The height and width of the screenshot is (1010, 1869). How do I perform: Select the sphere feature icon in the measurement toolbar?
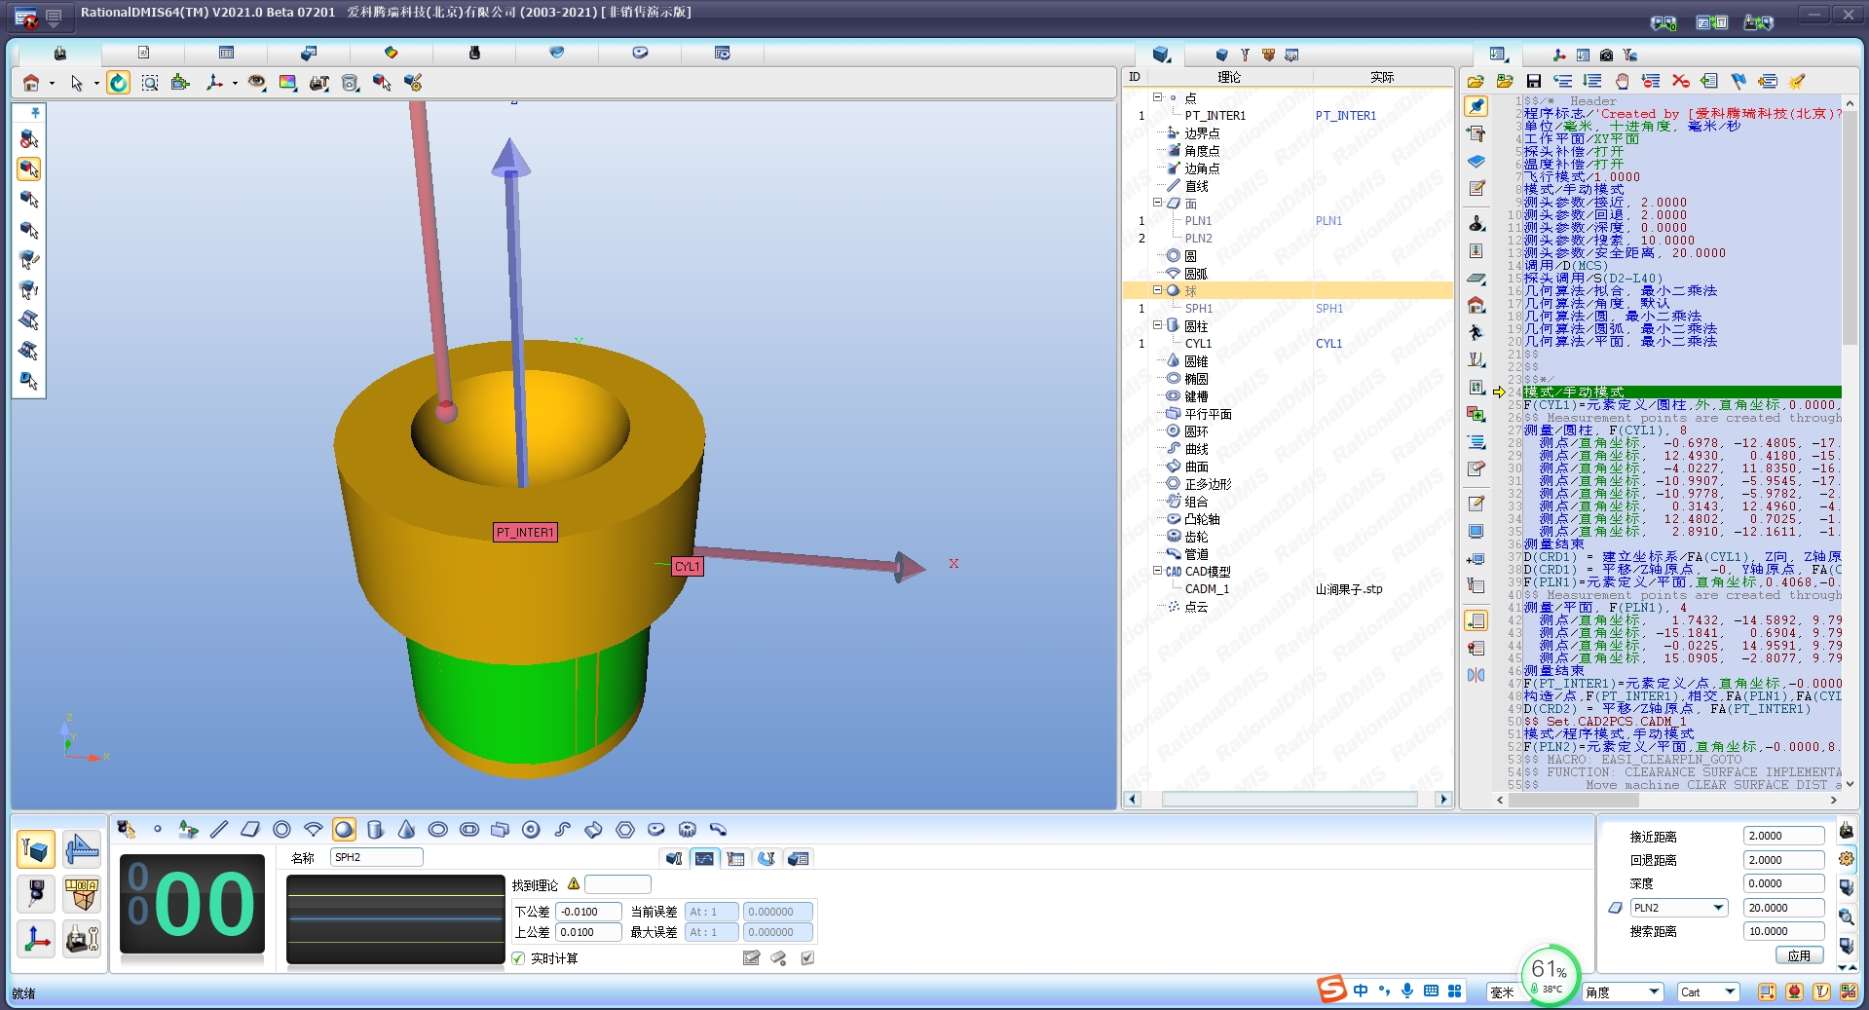pos(344,830)
